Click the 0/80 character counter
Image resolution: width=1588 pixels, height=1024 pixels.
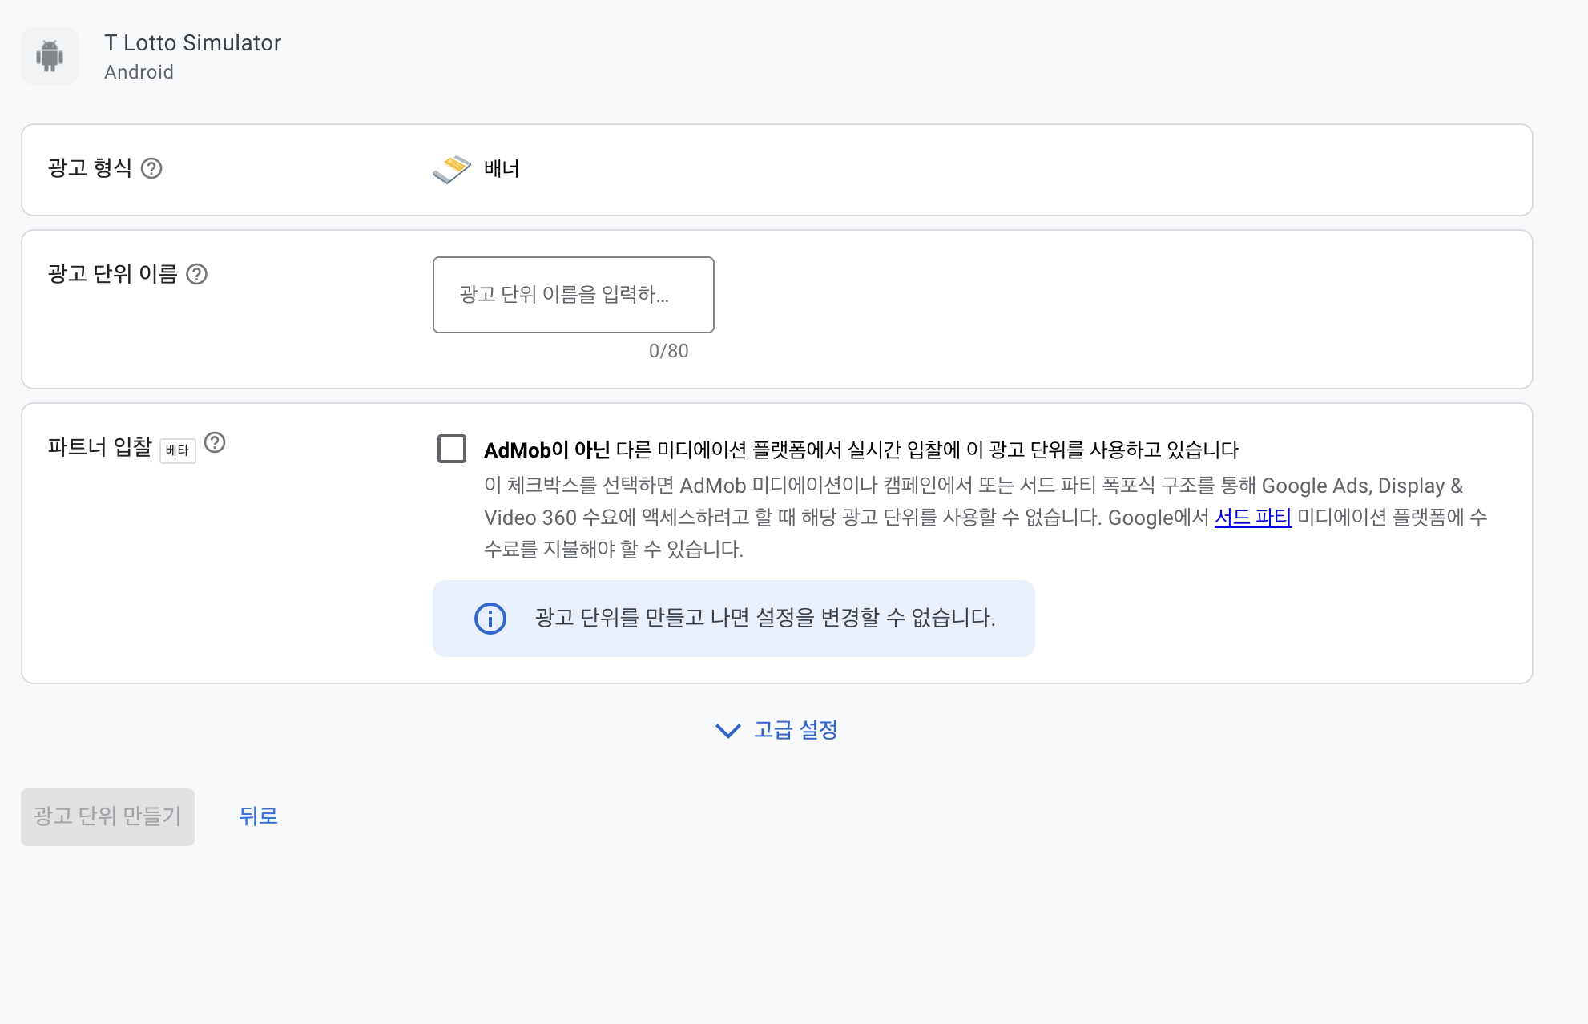[668, 351]
